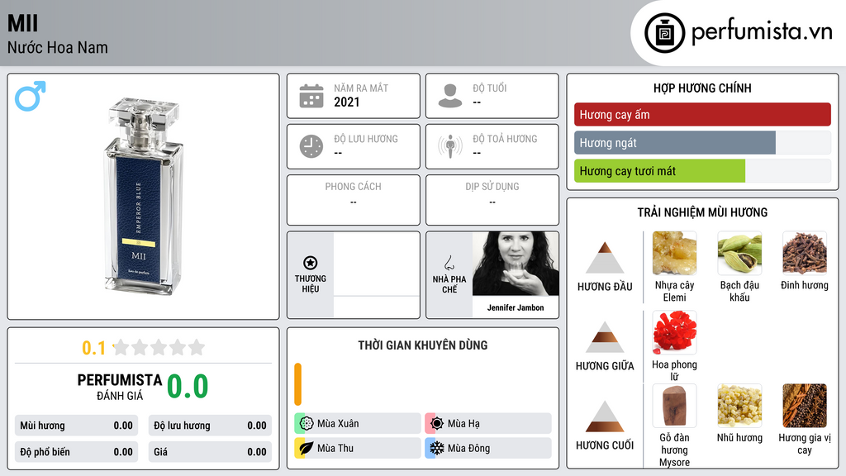Click the Mùi hương score field
The image size is (846, 476).
click(77, 426)
